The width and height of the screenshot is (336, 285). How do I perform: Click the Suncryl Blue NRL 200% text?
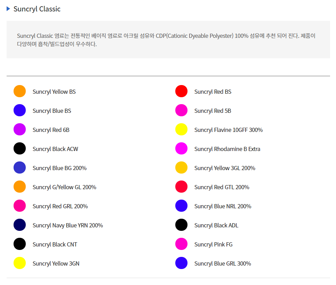tap(223, 206)
